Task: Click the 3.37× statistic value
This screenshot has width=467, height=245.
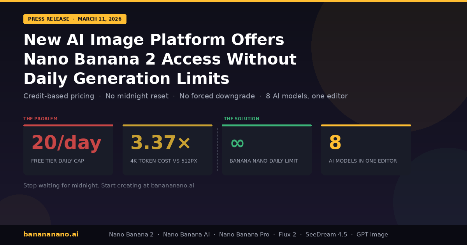Action: [161, 143]
